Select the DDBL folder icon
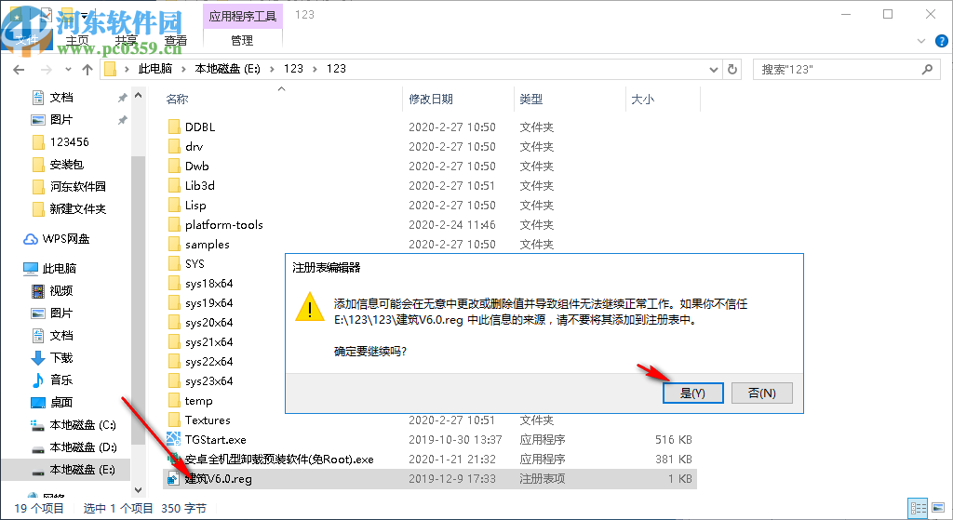 pyautogui.click(x=174, y=127)
